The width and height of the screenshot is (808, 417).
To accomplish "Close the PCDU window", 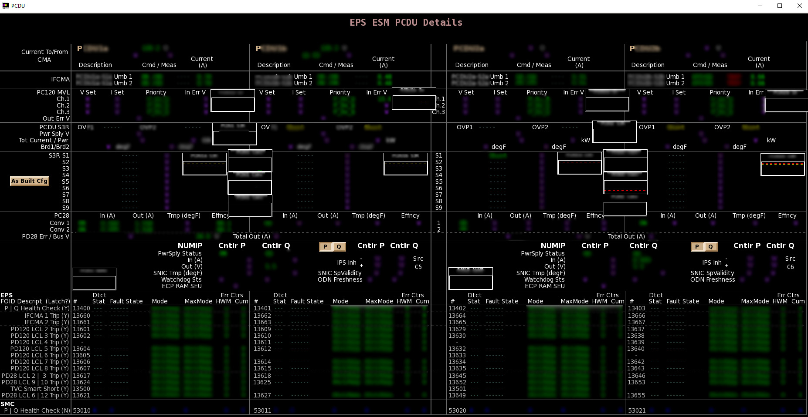I will click(x=799, y=6).
